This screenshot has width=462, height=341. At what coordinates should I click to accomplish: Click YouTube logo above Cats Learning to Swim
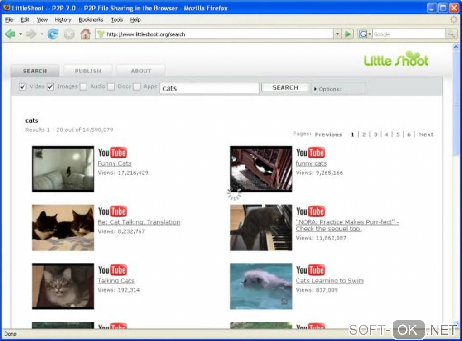click(x=310, y=270)
